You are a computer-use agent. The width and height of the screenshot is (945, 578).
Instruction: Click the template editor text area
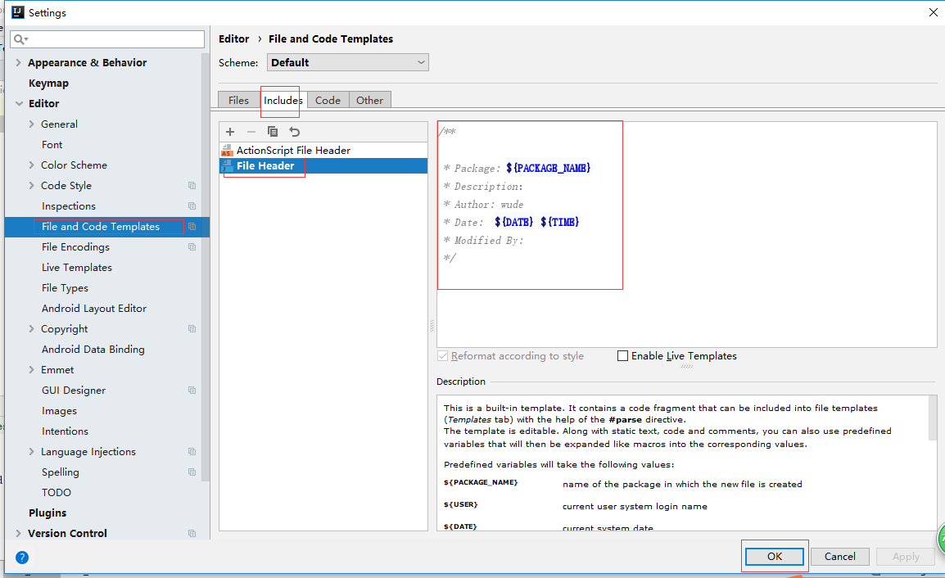click(x=687, y=234)
